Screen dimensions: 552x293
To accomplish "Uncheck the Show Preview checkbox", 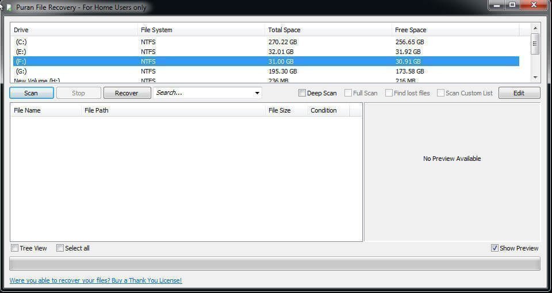I will coord(494,248).
